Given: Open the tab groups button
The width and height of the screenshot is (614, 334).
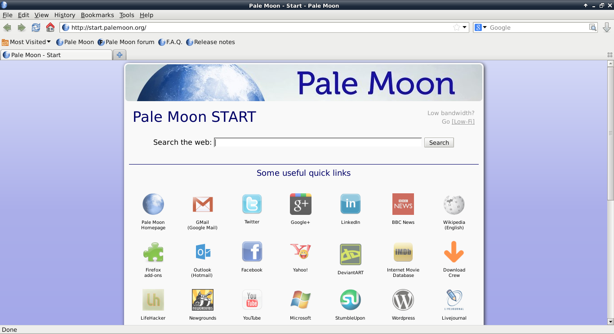Looking at the screenshot, I should (610, 55).
